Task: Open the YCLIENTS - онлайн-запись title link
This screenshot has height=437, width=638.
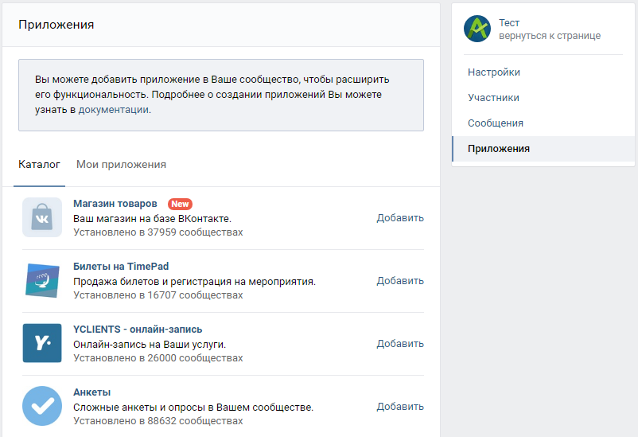Action: [138, 329]
